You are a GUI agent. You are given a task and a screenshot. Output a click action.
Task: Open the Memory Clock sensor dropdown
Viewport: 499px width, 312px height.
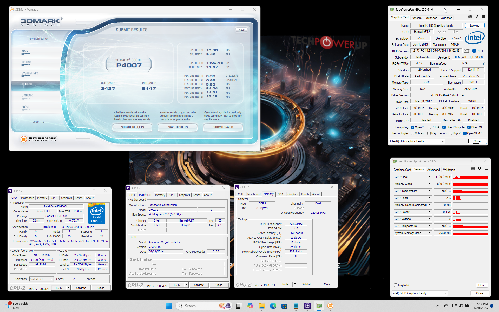[x=429, y=184]
